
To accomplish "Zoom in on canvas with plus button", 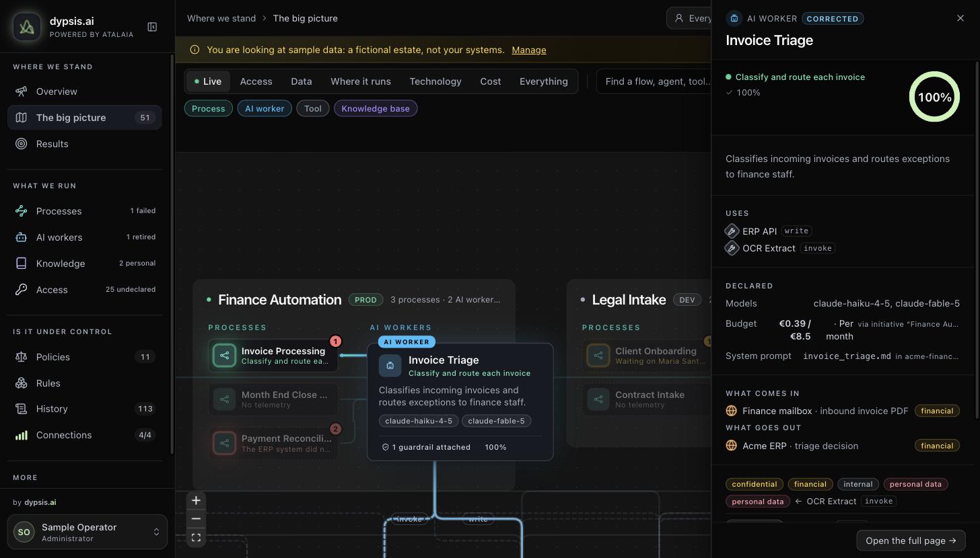I will (196, 500).
